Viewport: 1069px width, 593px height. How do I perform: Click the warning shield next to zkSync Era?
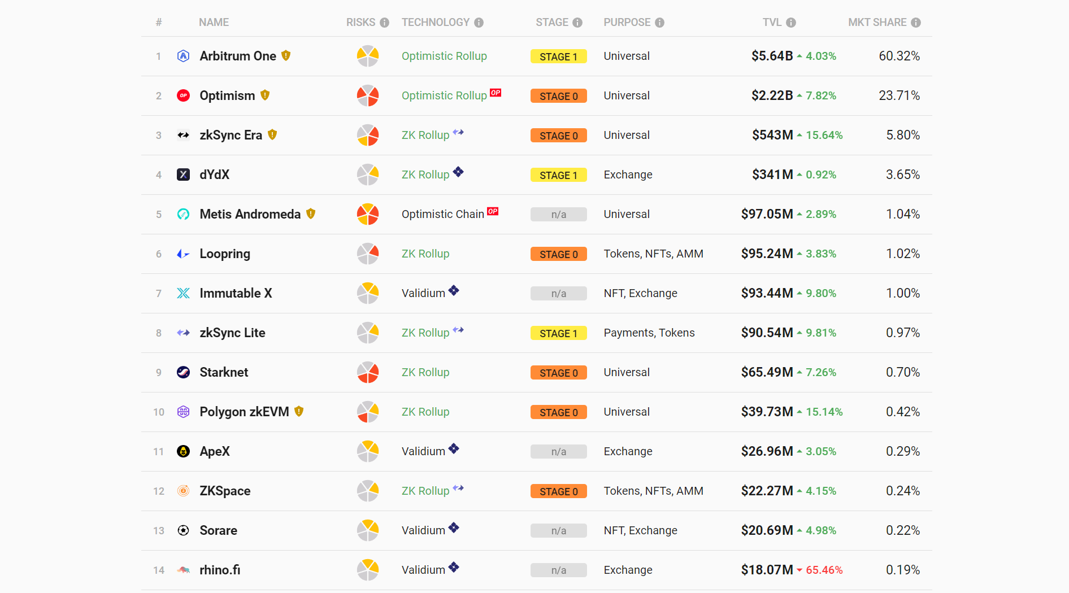point(272,134)
